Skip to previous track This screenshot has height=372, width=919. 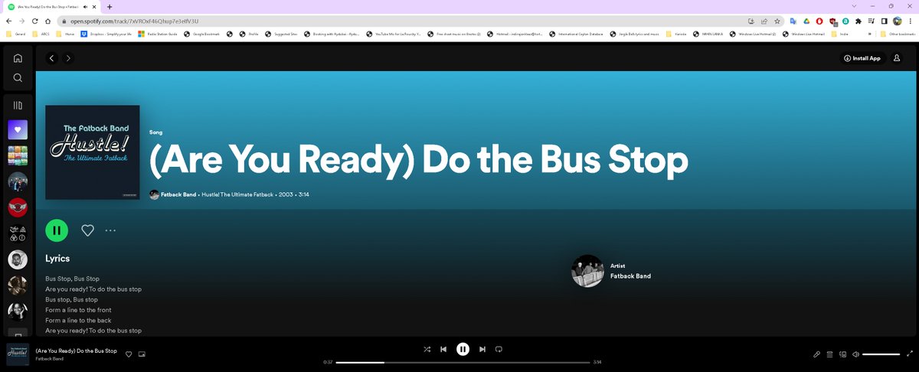pyautogui.click(x=443, y=349)
